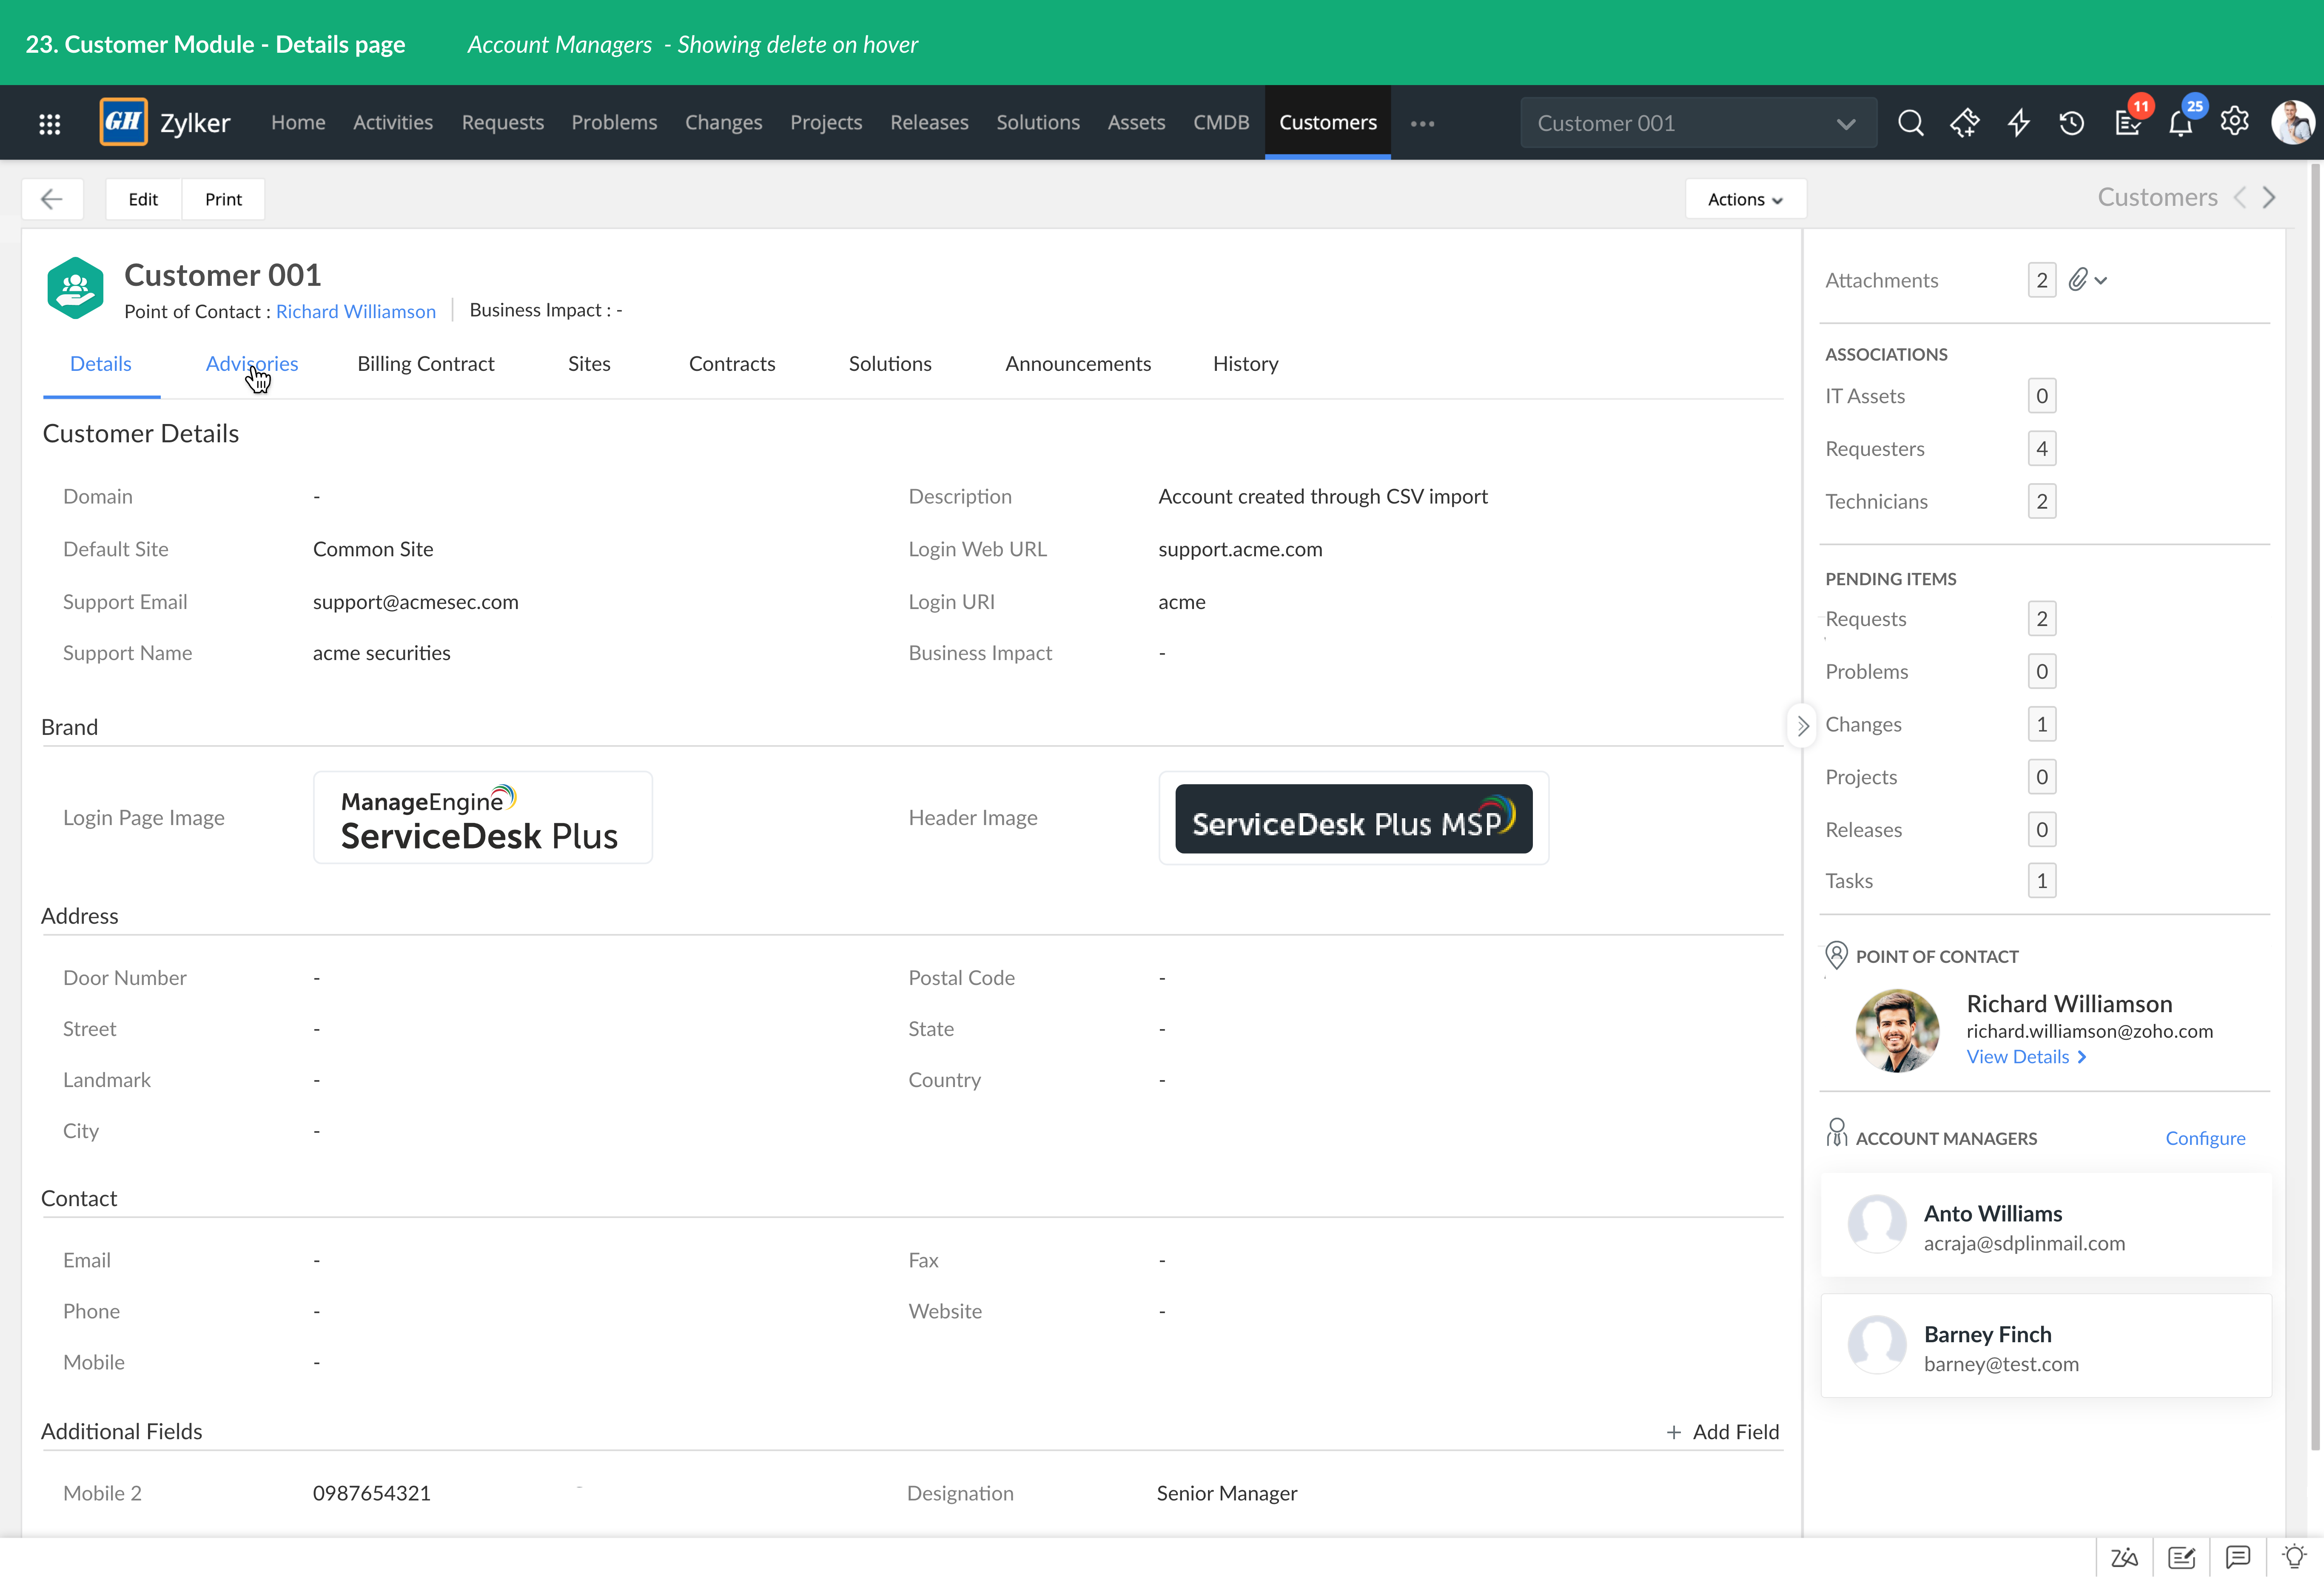Click the Account Managers person icon
Viewport: 2324px width, 1577px height.
[1836, 1133]
